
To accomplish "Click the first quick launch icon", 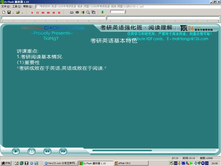I will [17, 163].
